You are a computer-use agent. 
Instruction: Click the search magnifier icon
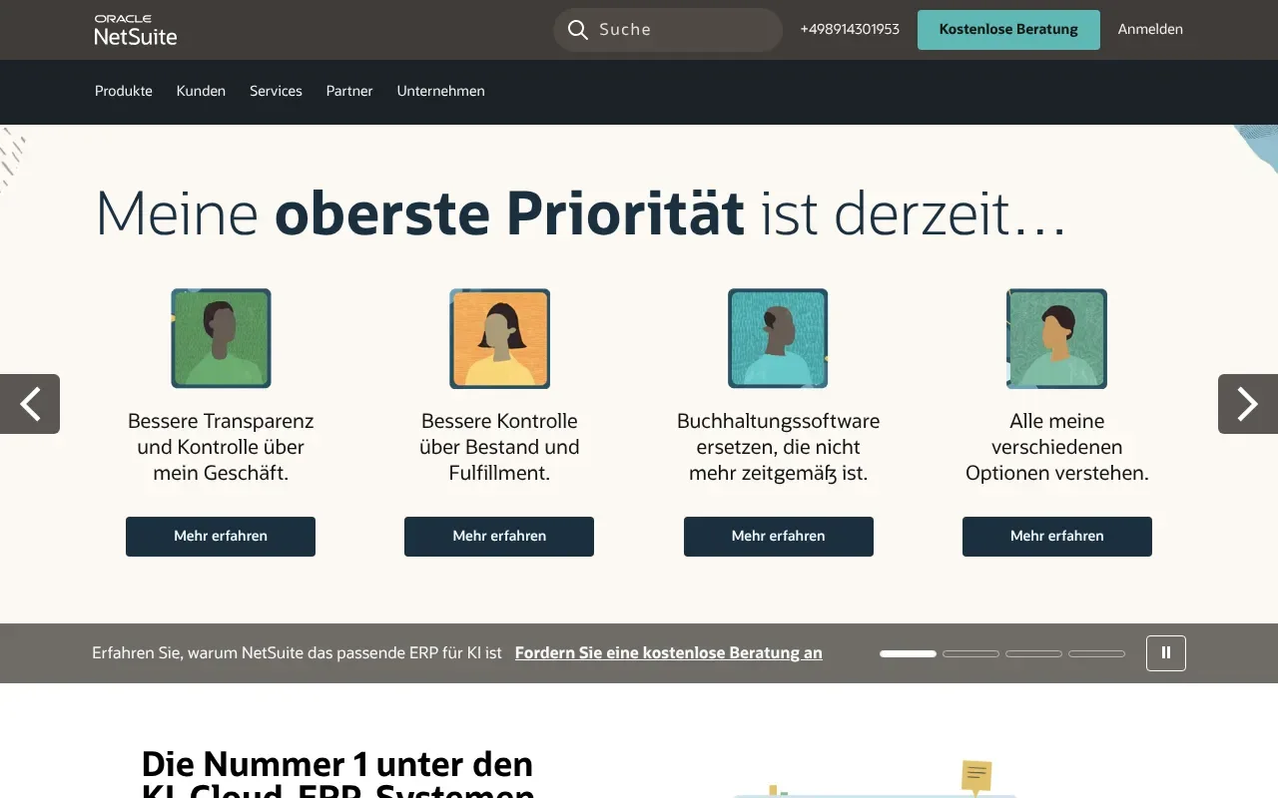(577, 30)
